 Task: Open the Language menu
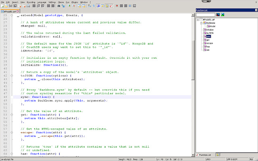click(x=42, y=2)
